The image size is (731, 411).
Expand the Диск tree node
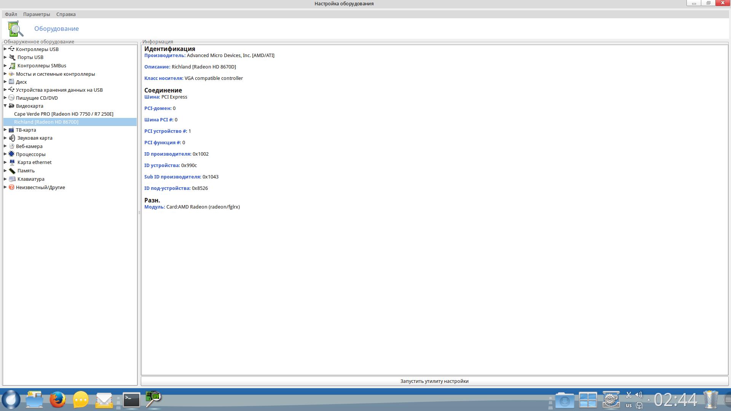[x=5, y=82]
